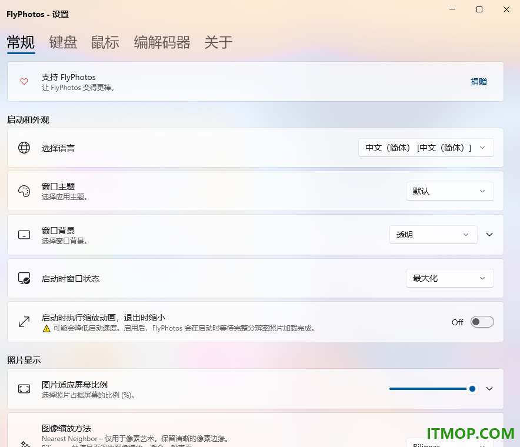This screenshot has width=520, height=447.
Task: Click the 支持 FlyPhotos title text
Action: click(x=69, y=77)
